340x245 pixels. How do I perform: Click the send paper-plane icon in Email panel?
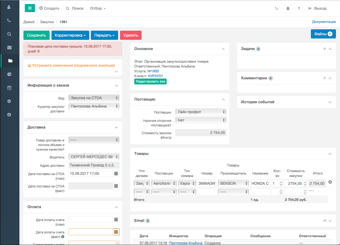pos(325,221)
